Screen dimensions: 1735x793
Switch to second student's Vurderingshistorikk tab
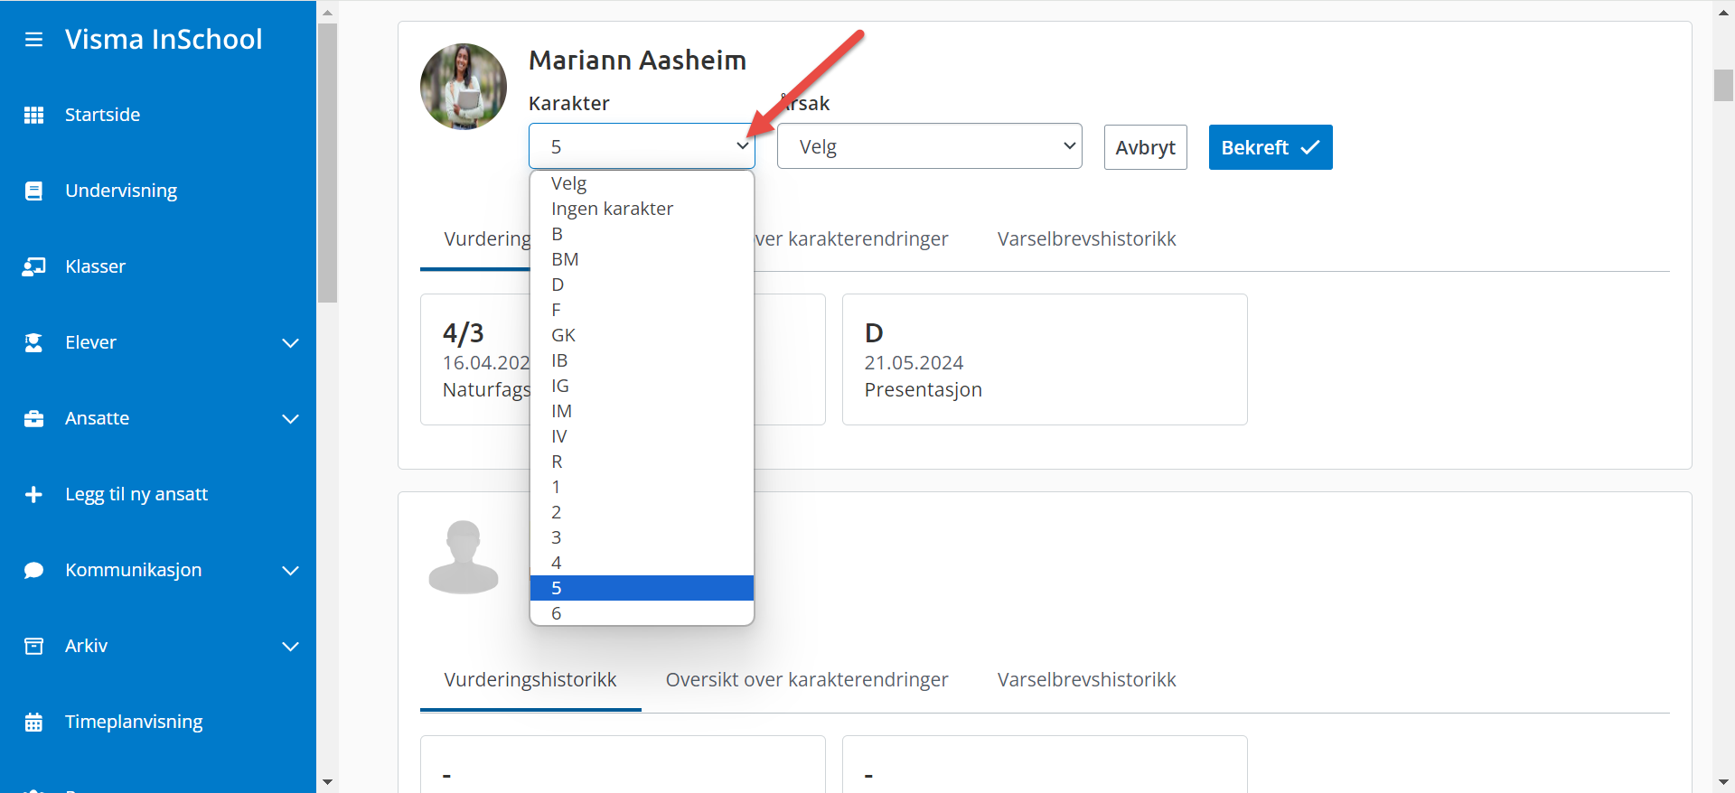530,680
